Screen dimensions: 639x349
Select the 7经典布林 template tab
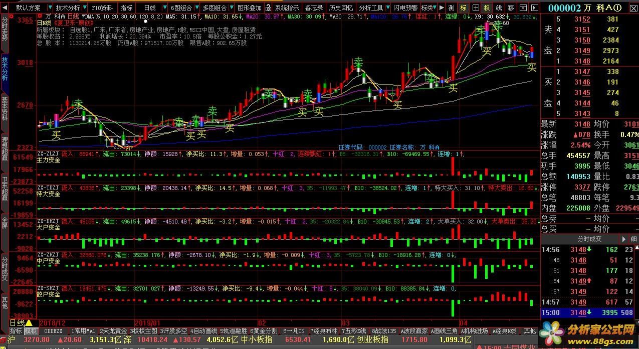point(324,331)
